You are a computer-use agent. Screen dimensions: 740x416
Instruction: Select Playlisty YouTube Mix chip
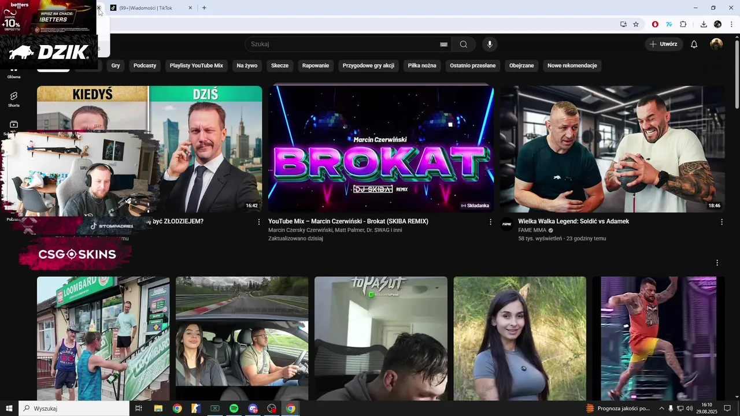(196, 65)
